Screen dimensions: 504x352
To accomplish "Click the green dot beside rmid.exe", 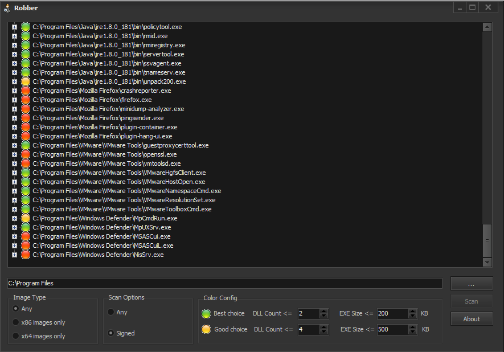I will (26, 36).
